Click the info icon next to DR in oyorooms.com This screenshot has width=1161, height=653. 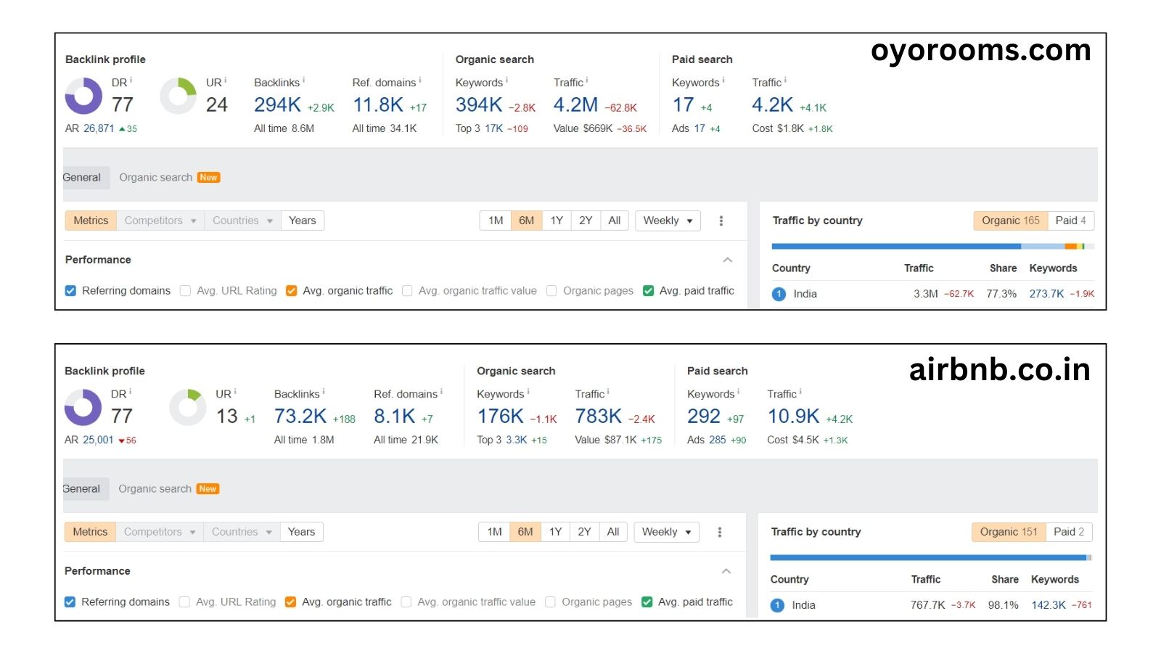(131, 80)
